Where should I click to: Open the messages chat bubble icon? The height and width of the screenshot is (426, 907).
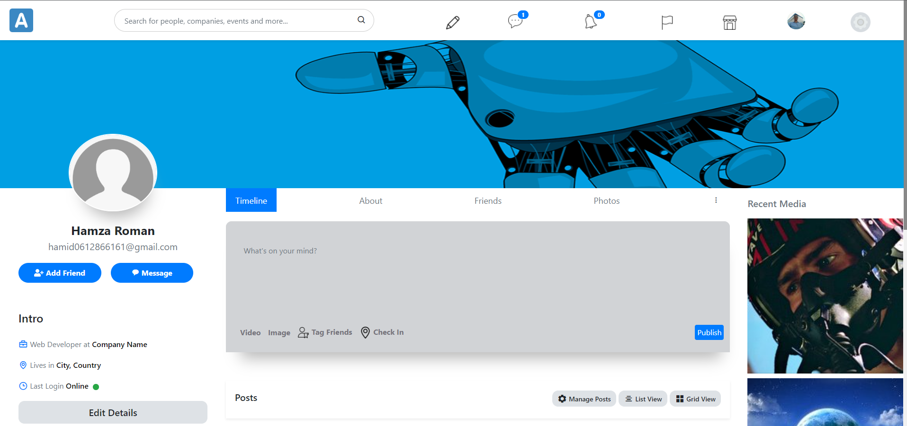pyautogui.click(x=515, y=21)
